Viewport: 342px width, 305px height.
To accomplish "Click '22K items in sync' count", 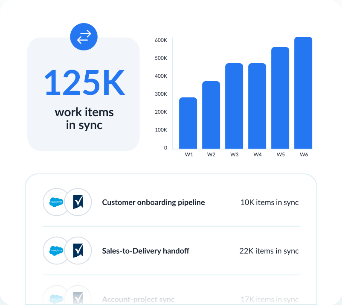I will [269, 251].
